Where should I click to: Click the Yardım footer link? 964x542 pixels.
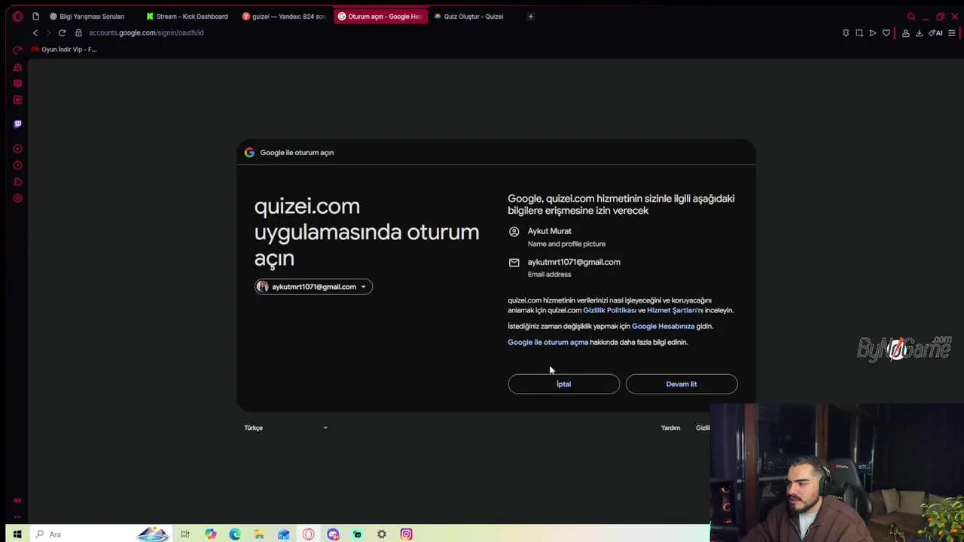[670, 428]
